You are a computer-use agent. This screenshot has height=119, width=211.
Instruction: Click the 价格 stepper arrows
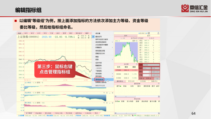(x=150, y=72)
